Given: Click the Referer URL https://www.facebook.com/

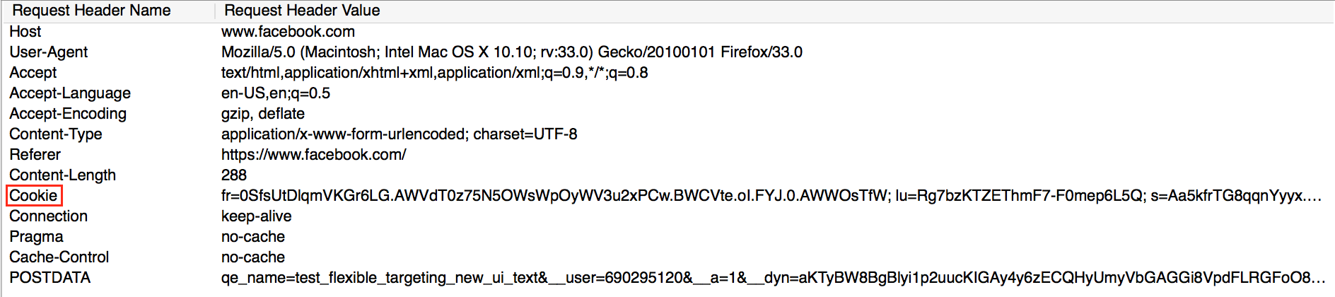Looking at the screenshot, I should point(313,155).
